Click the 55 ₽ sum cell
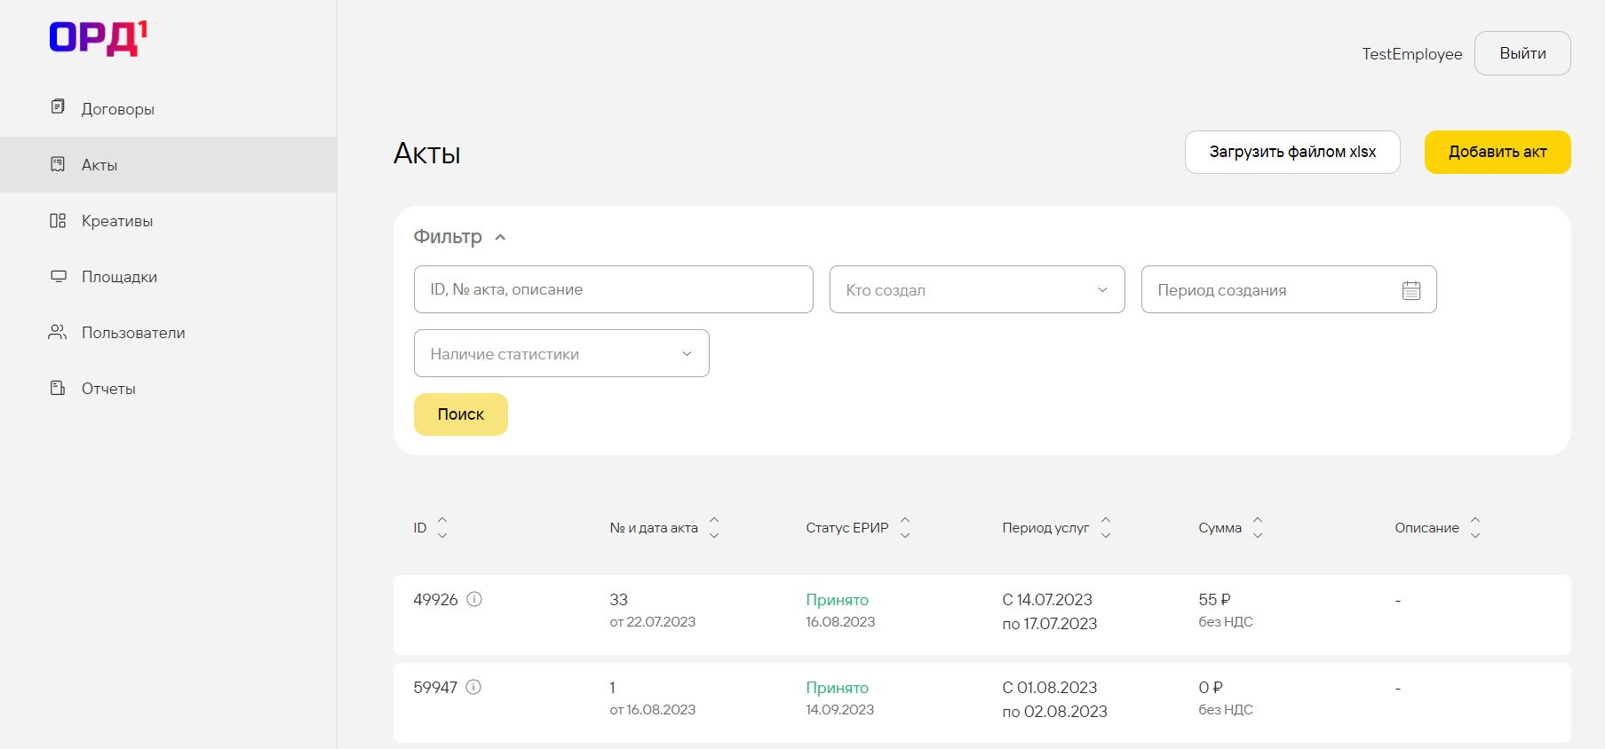Screen dimensions: 1605x749 point(1214,600)
